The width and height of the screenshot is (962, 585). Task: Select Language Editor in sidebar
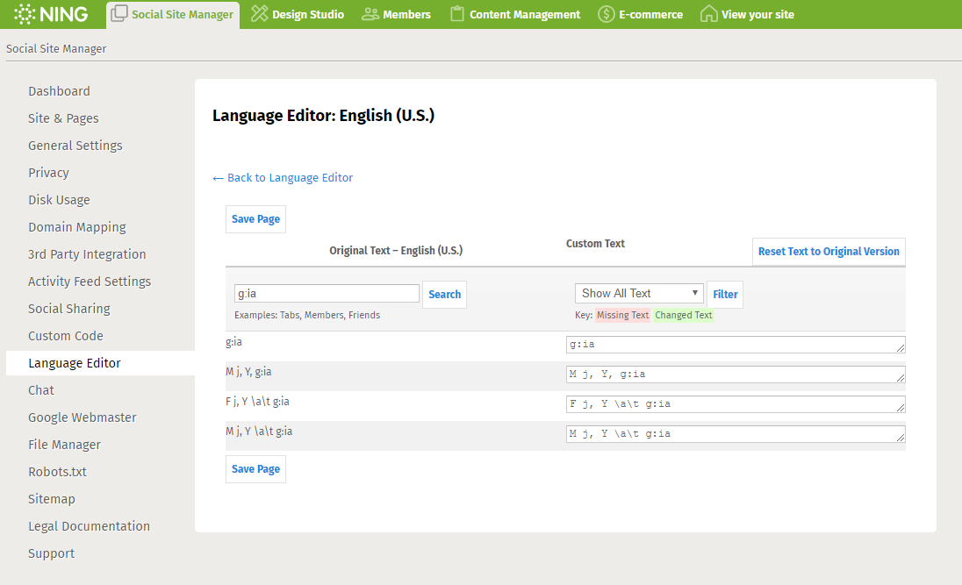pos(101,363)
